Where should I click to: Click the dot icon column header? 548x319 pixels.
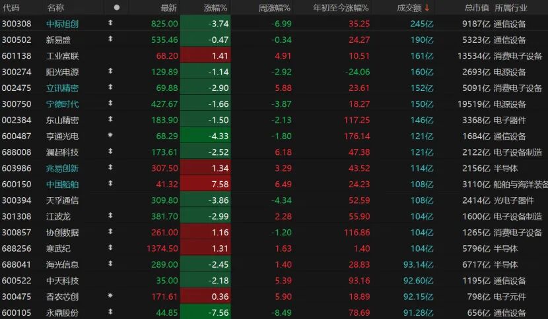[x=117, y=8]
